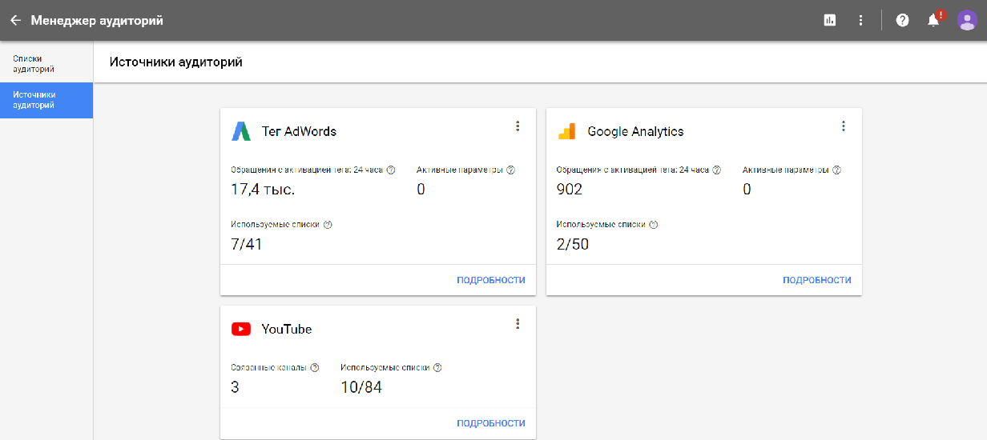Screen dimensions: 987x440
Task: Click ПОДРОБНОСТИ on the AdWords tag card
Action: pos(490,280)
